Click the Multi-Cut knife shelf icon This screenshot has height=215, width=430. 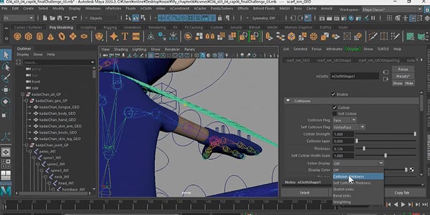point(373,36)
